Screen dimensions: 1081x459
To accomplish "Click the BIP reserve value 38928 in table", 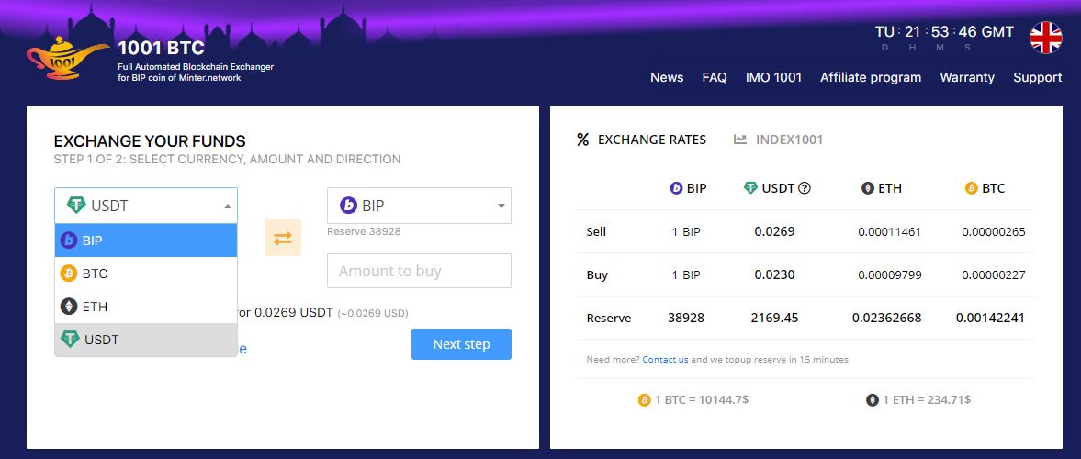I will (687, 318).
